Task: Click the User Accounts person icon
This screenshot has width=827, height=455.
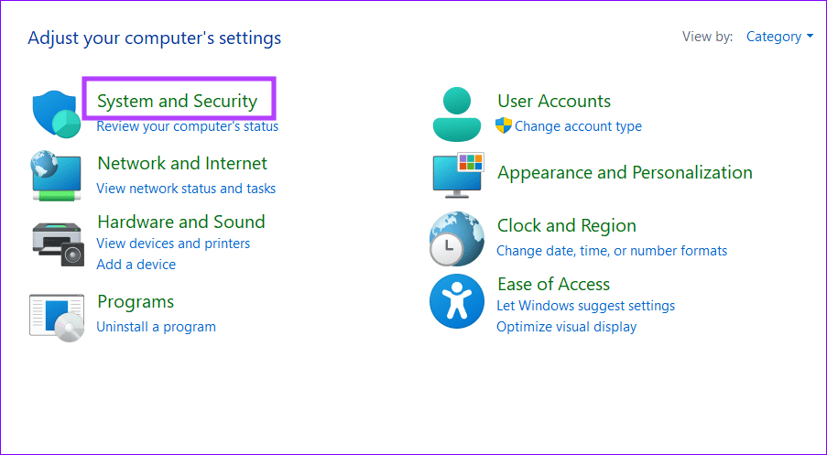Action: 456,113
